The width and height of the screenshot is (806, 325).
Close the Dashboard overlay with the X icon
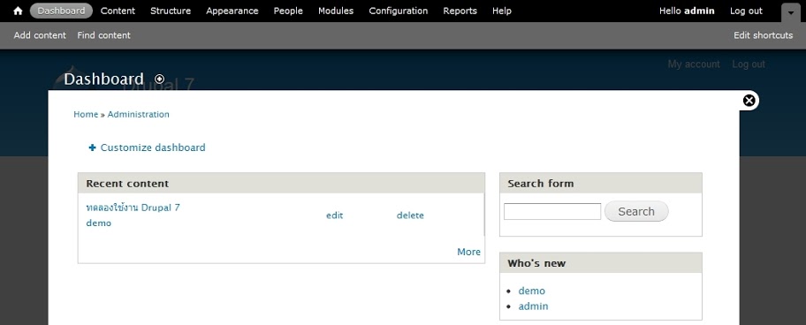pos(749,101)
